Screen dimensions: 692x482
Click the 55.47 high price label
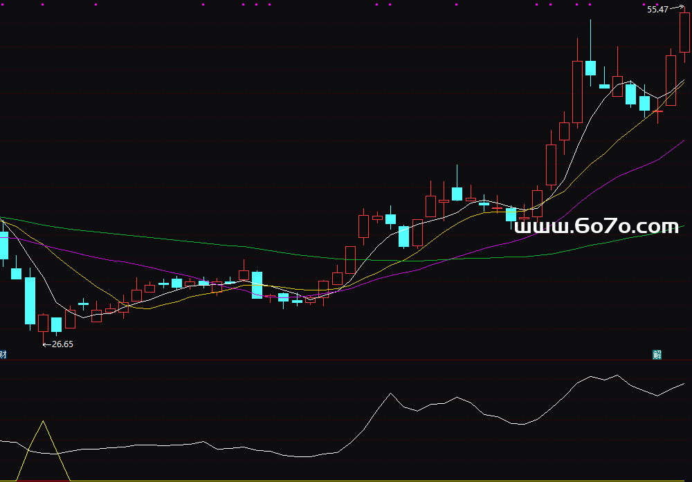pyautogui.click(x=657, y=10)
